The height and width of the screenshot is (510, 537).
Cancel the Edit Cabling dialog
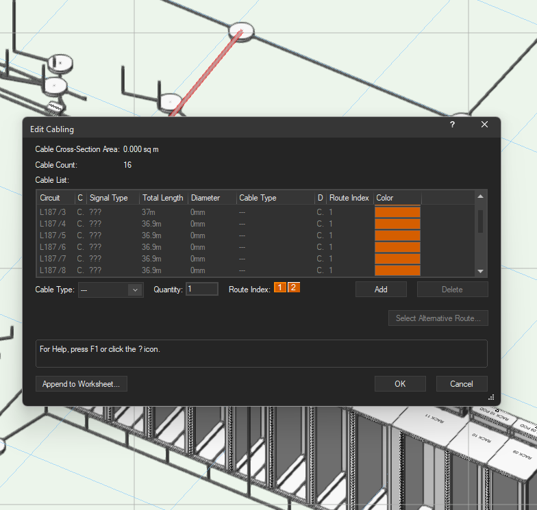tap(462, 384)
